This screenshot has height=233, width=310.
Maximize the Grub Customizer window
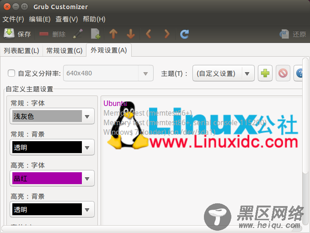(25, 7)
